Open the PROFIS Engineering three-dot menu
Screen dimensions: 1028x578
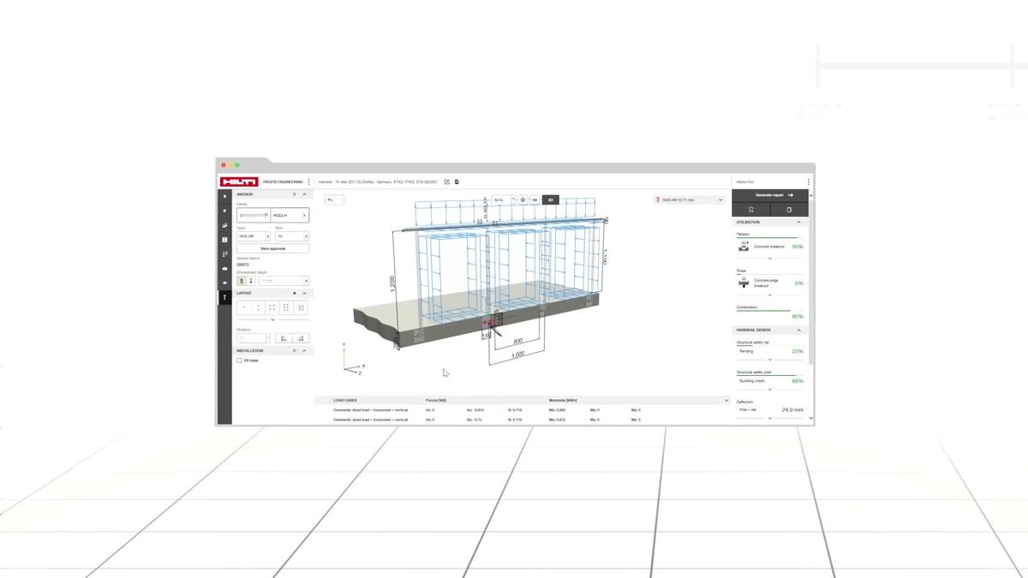pos(309,182)
